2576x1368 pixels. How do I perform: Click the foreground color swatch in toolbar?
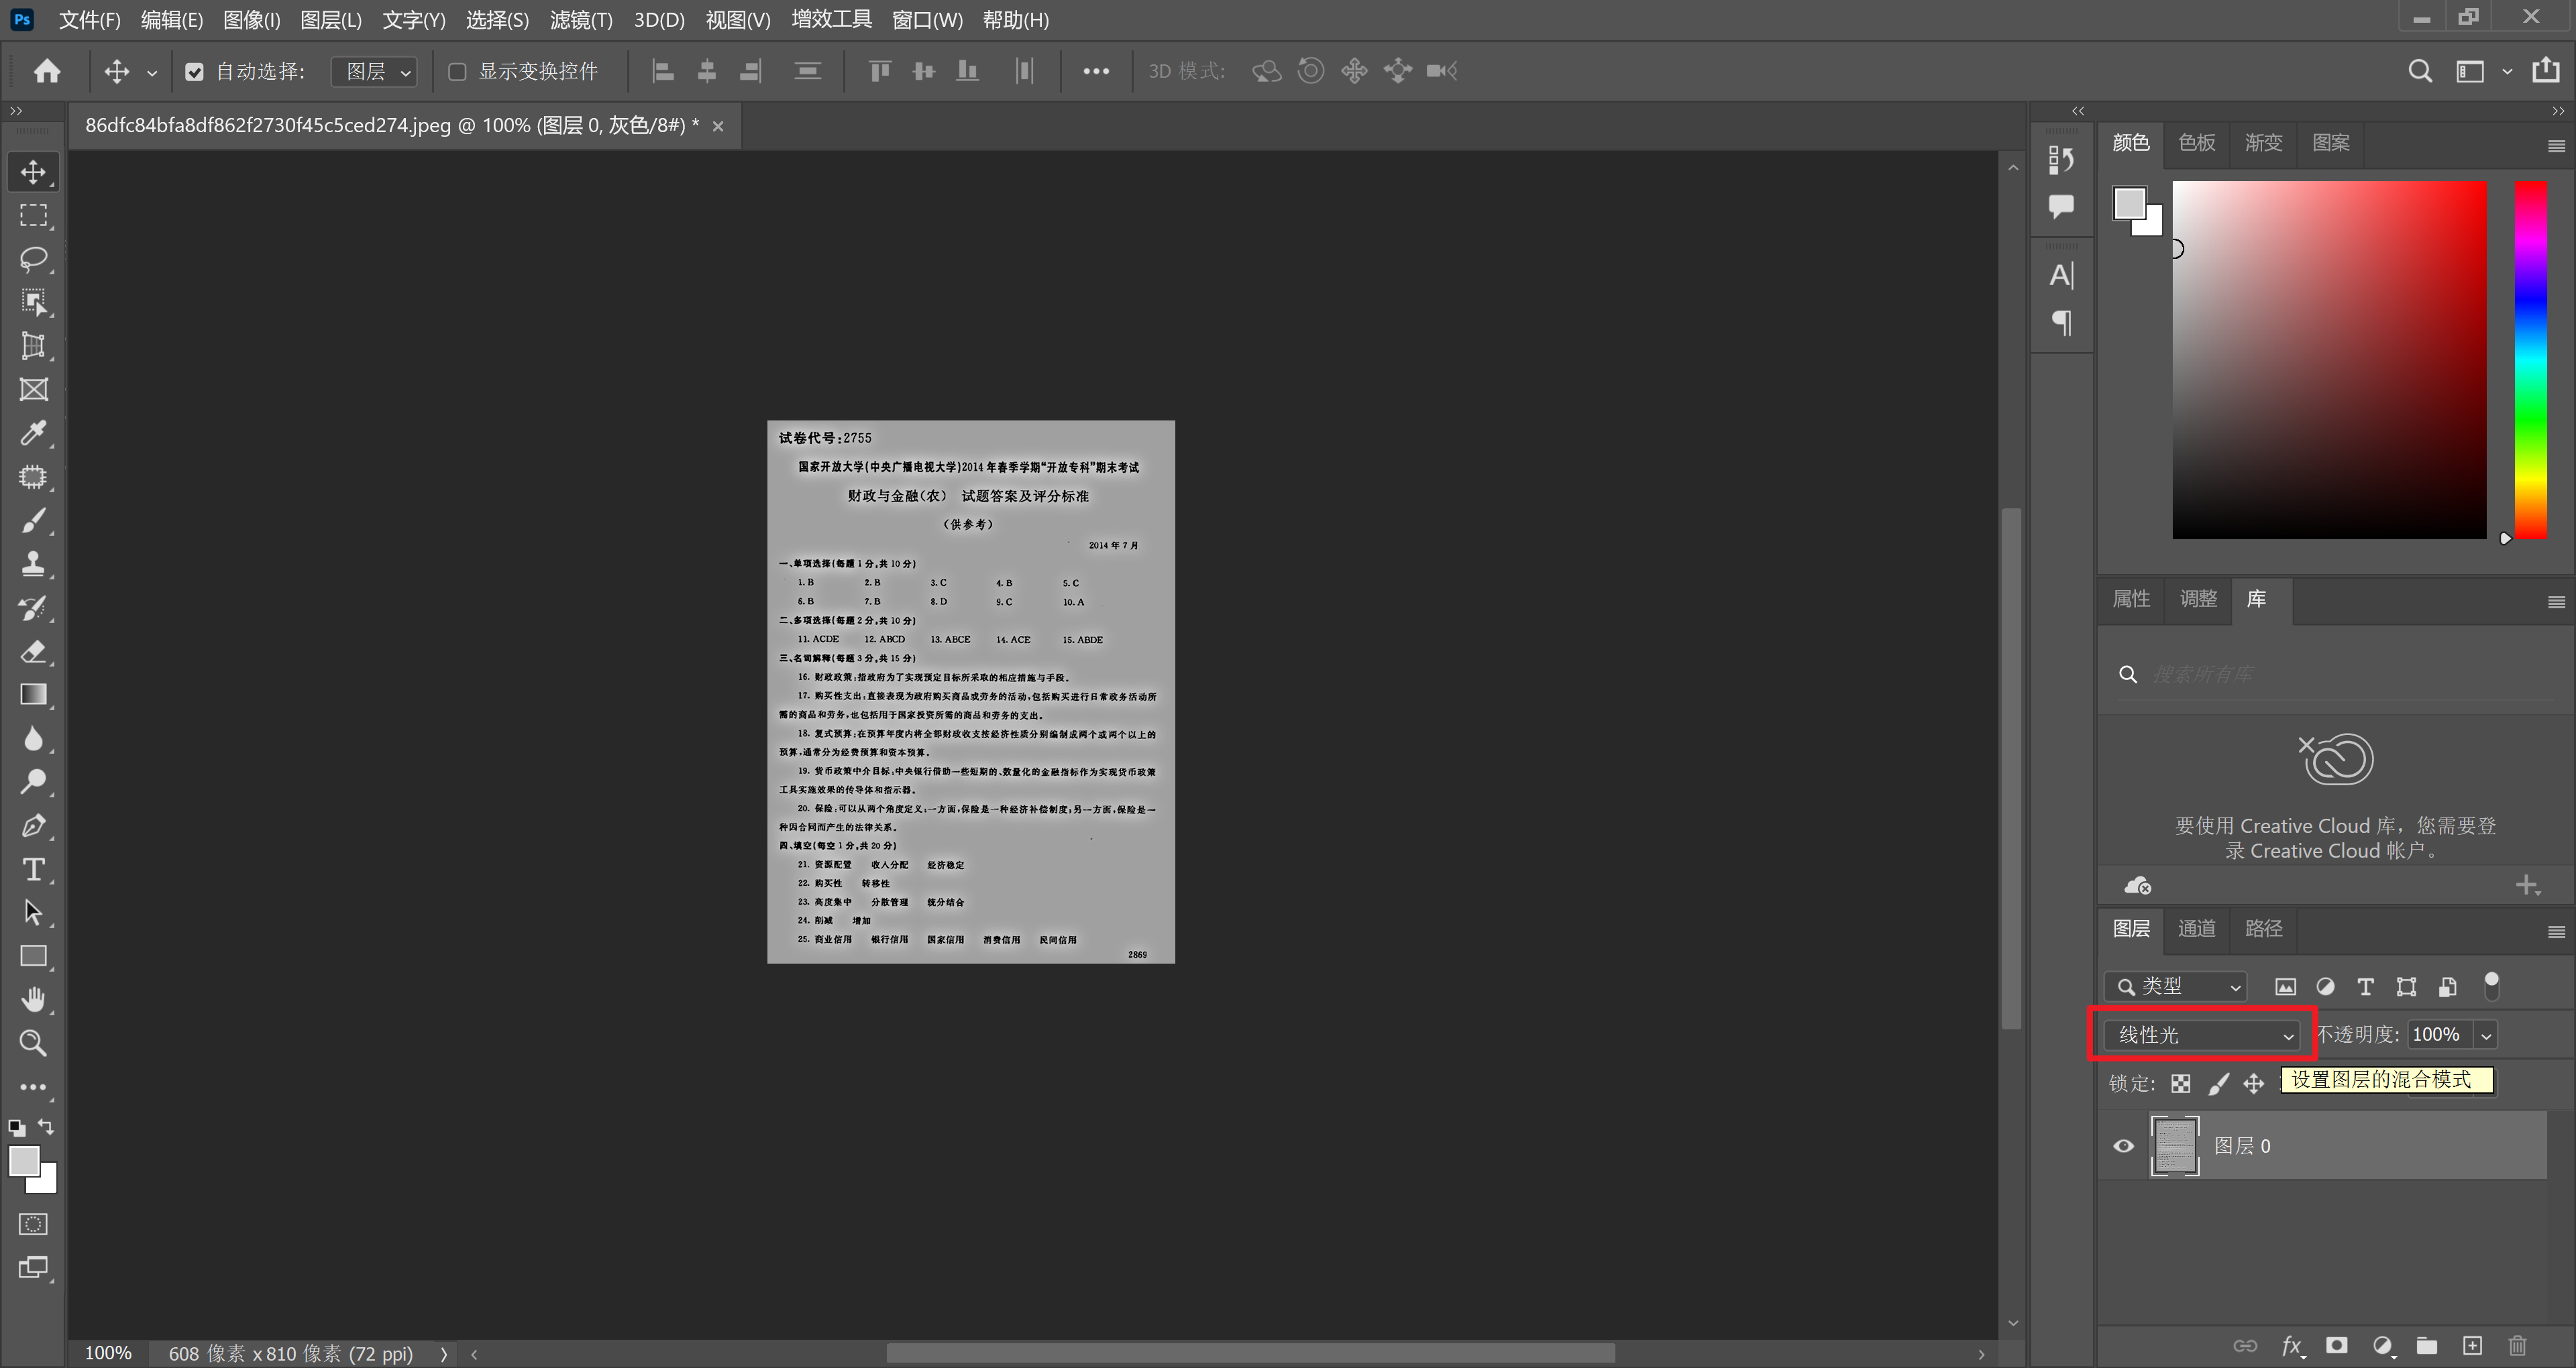[23, 1161]
